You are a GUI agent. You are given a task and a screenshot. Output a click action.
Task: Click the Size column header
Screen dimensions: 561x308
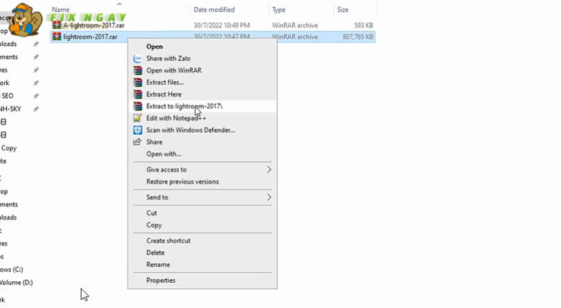(x=344, y=10)
